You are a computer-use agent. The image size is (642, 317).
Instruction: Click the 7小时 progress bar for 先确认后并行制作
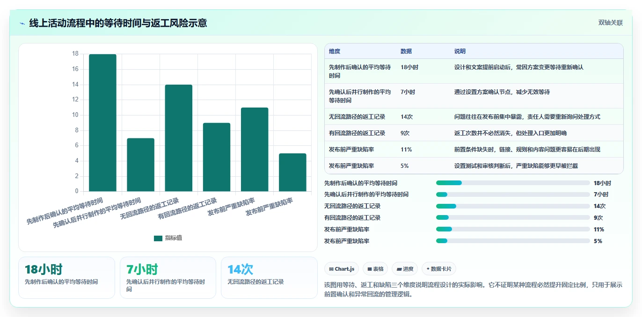click(513, 195)
